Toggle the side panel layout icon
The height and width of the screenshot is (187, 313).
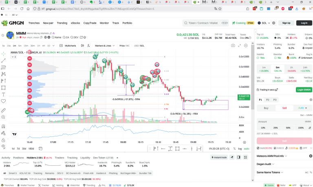click(x=238, y=158)
